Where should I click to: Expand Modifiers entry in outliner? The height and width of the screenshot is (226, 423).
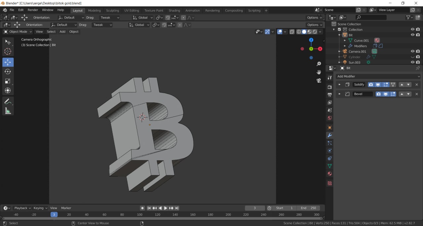point(345,46)
